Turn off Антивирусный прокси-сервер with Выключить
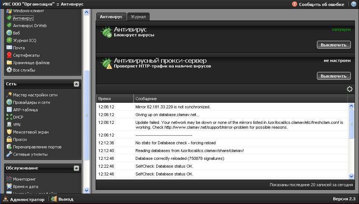The width and height of the screenshot is (359, 204). (334, 76)
